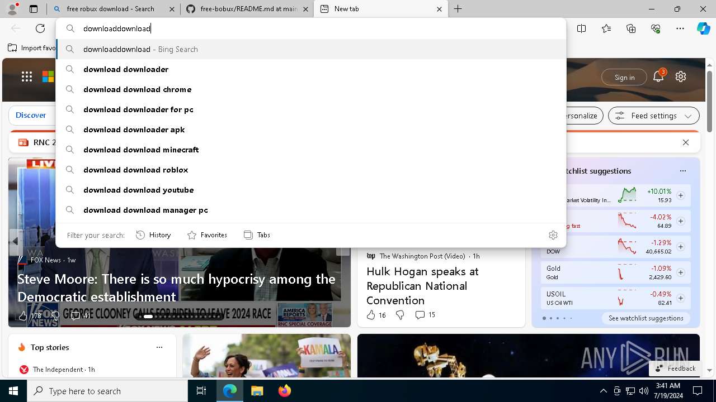This screenshot has width=716, height=402.
Task: Open Hulk Hogan speaks at RNC headline
Action: (x=422, y=286)
